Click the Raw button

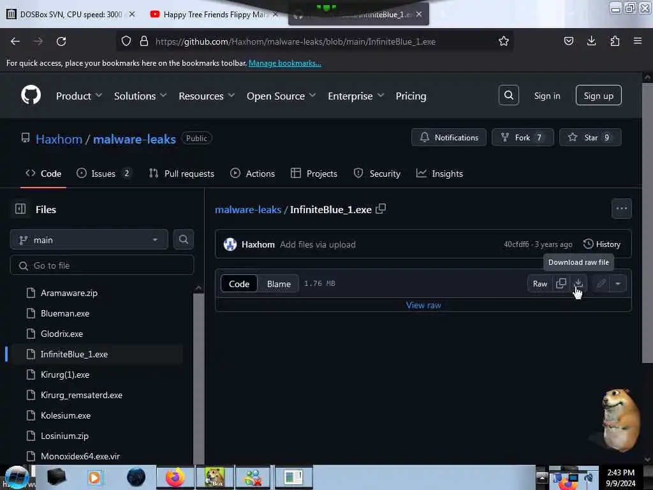coord(539,284)
